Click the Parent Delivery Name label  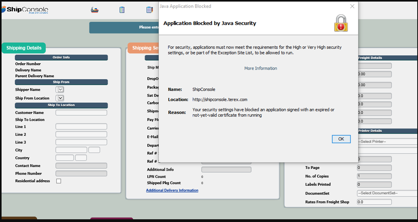coord(35,76)
